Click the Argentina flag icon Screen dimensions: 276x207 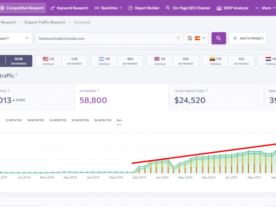point(101,59)
